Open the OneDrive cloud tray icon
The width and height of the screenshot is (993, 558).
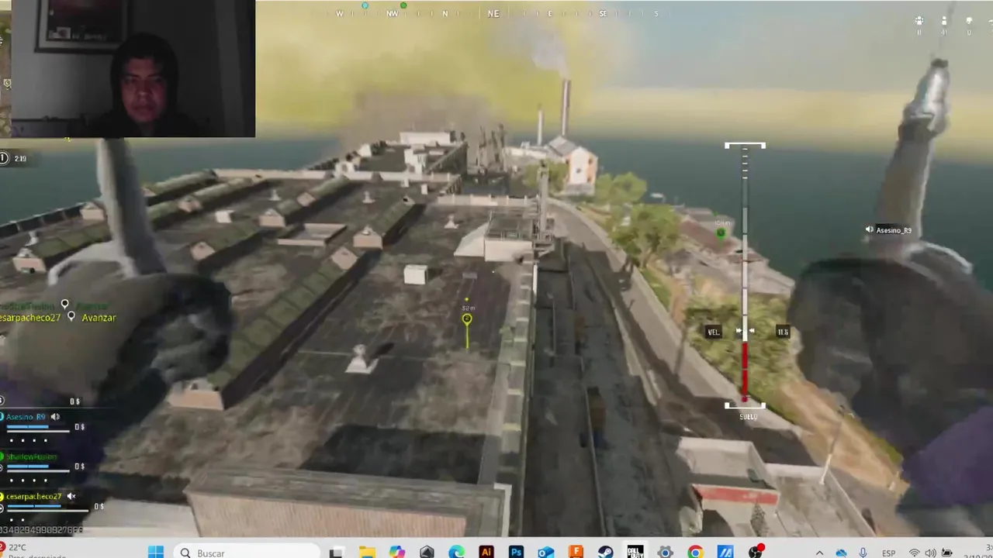point(842,553)
